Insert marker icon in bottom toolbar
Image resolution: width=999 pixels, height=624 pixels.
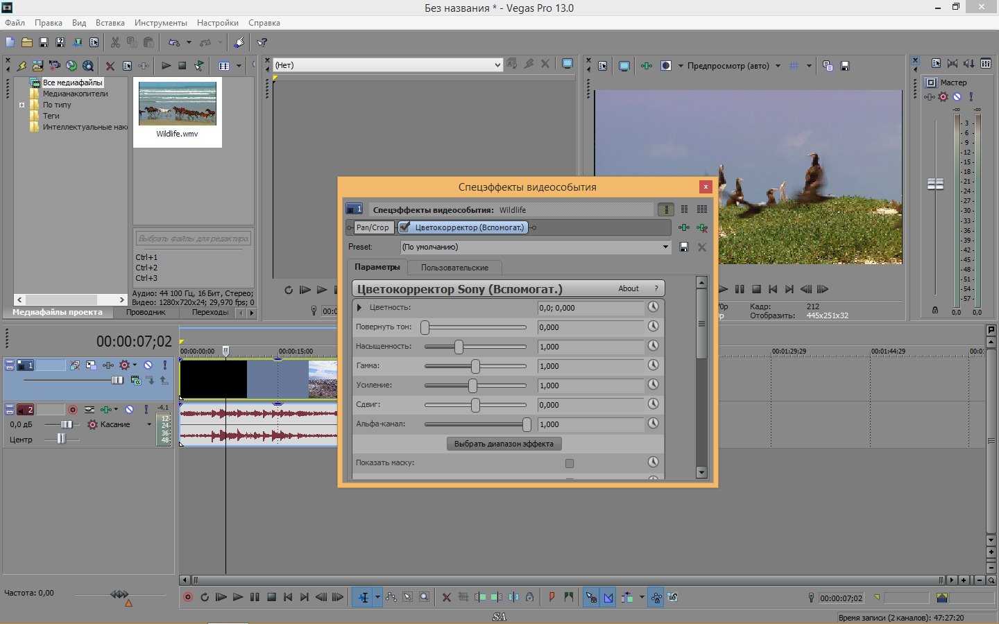[x=552, y=597]
